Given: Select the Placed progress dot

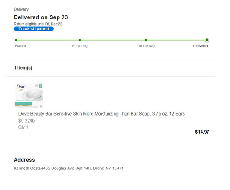Looking at the screenshot, I should pos(16,40).
